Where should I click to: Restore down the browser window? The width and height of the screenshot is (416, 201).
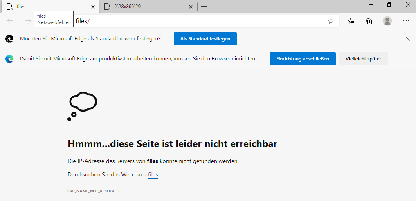[389, 4]
